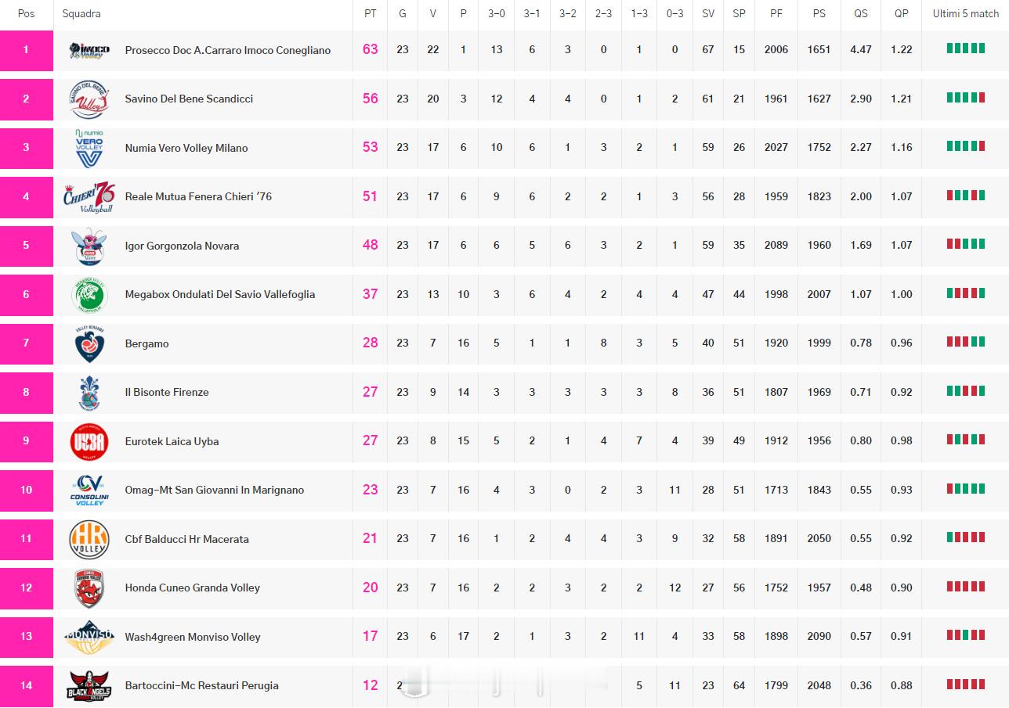The height and width of the screenshot is (708, 1009).
Task: Open the Numia Vero Volley Milano logo
Action: [89, 148]
